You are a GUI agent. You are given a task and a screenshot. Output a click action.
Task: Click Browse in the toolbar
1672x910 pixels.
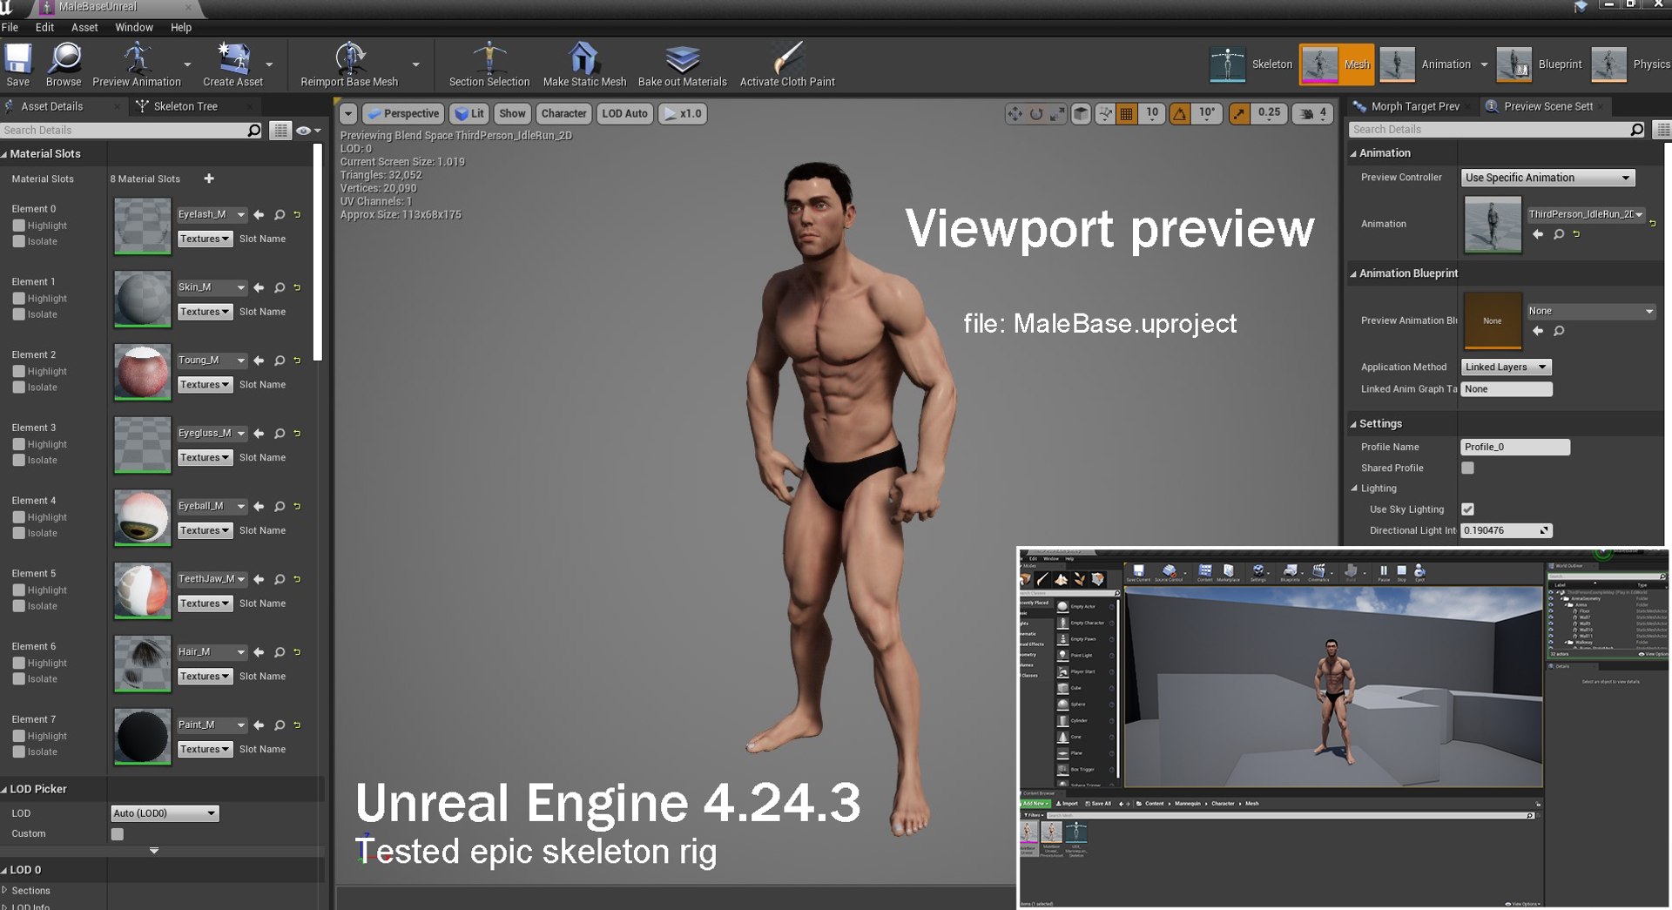64,65
